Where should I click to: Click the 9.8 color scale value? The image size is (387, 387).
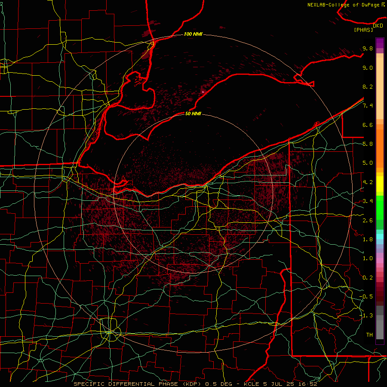pos(368,48)
